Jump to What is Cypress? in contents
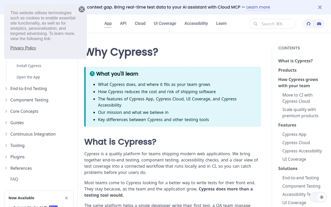This screenshot has width=331, height=207. click(x=295, y=61)
